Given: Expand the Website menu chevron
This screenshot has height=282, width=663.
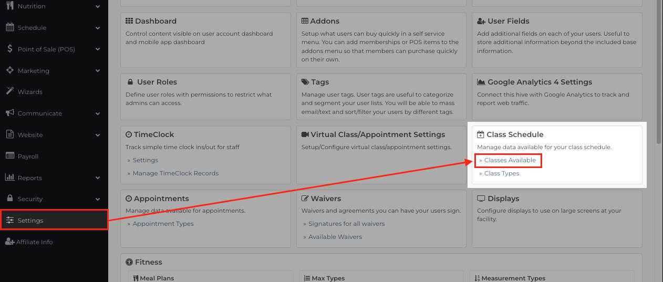Looking at the screenshot, I should [x=98, y=134].
